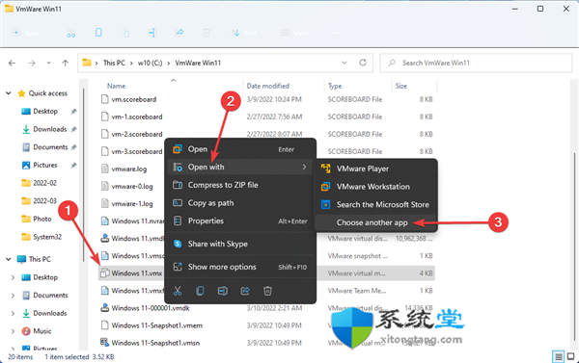
Task: Open the 2022-02 folder in sidebar
Action: click(x=44, y=183)
